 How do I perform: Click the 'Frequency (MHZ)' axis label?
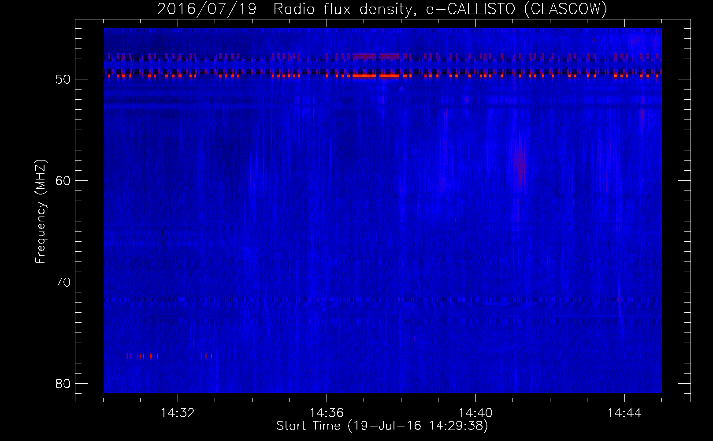[41, 211]
